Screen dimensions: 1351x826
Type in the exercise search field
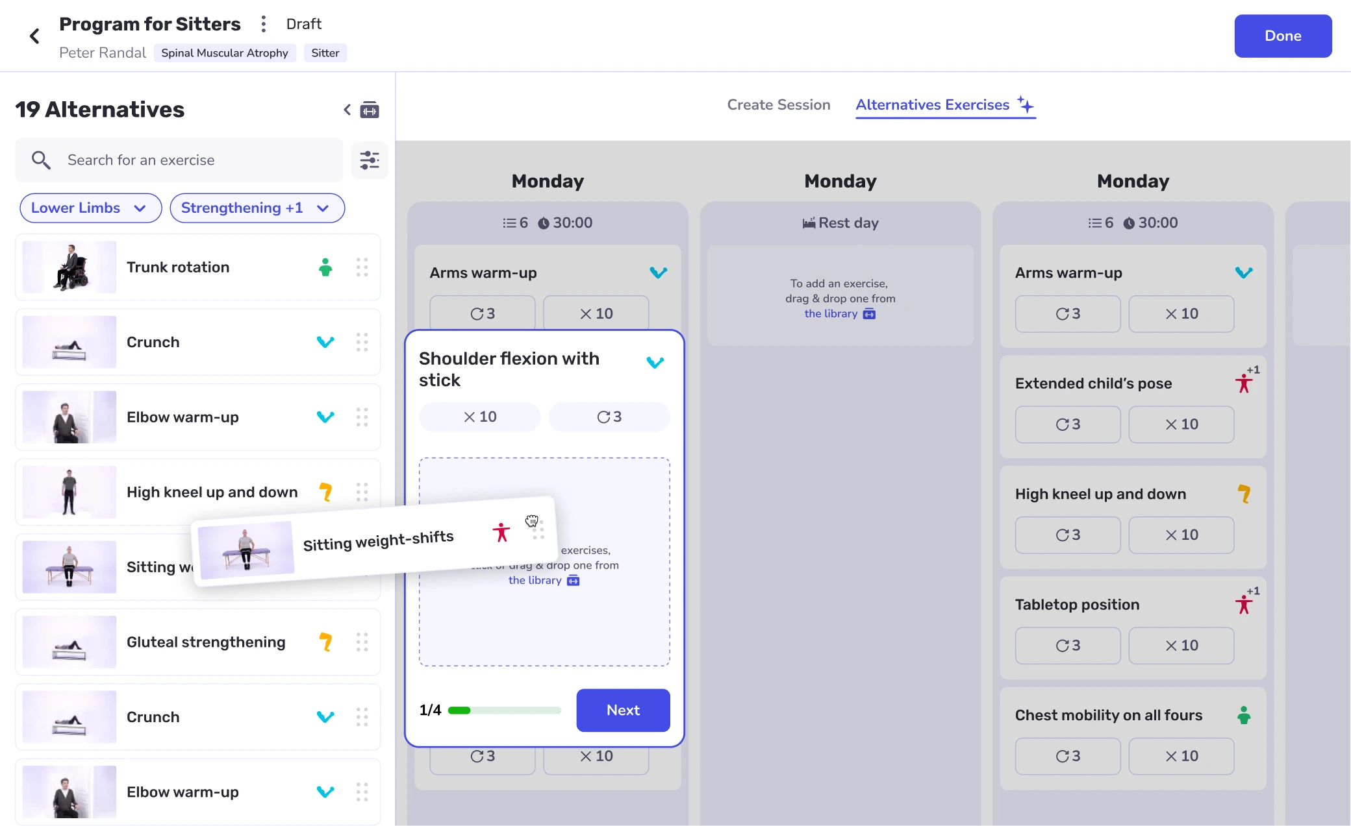pyautogui.click(x=179, y=160)
